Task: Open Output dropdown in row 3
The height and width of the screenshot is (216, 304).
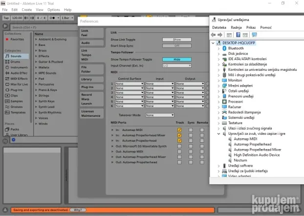Action: pyautogui.click(x=190, y=93)
